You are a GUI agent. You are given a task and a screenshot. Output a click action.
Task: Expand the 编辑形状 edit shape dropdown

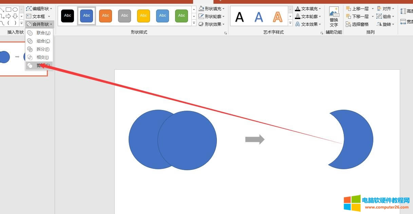pos(40,8)
